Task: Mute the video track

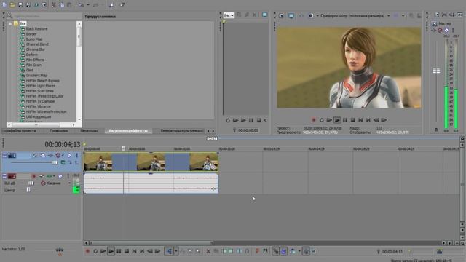Action: tap(69, 155)
